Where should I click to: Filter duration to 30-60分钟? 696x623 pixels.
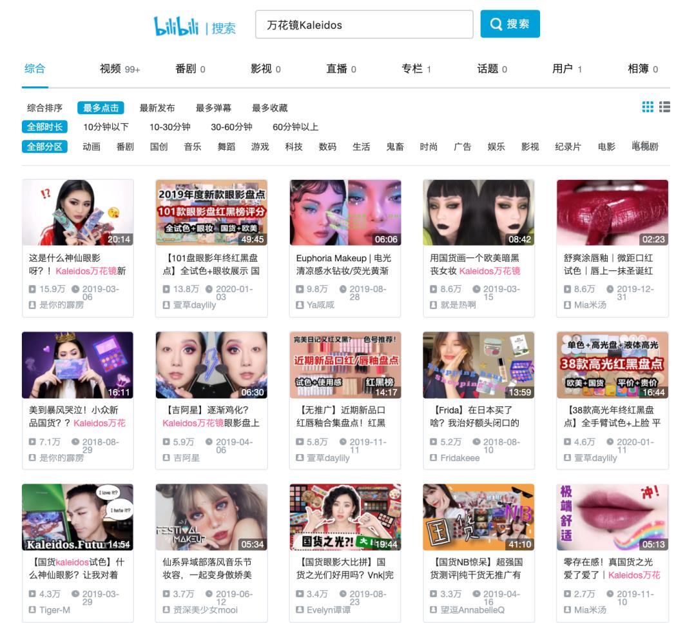tap(232, 127)
